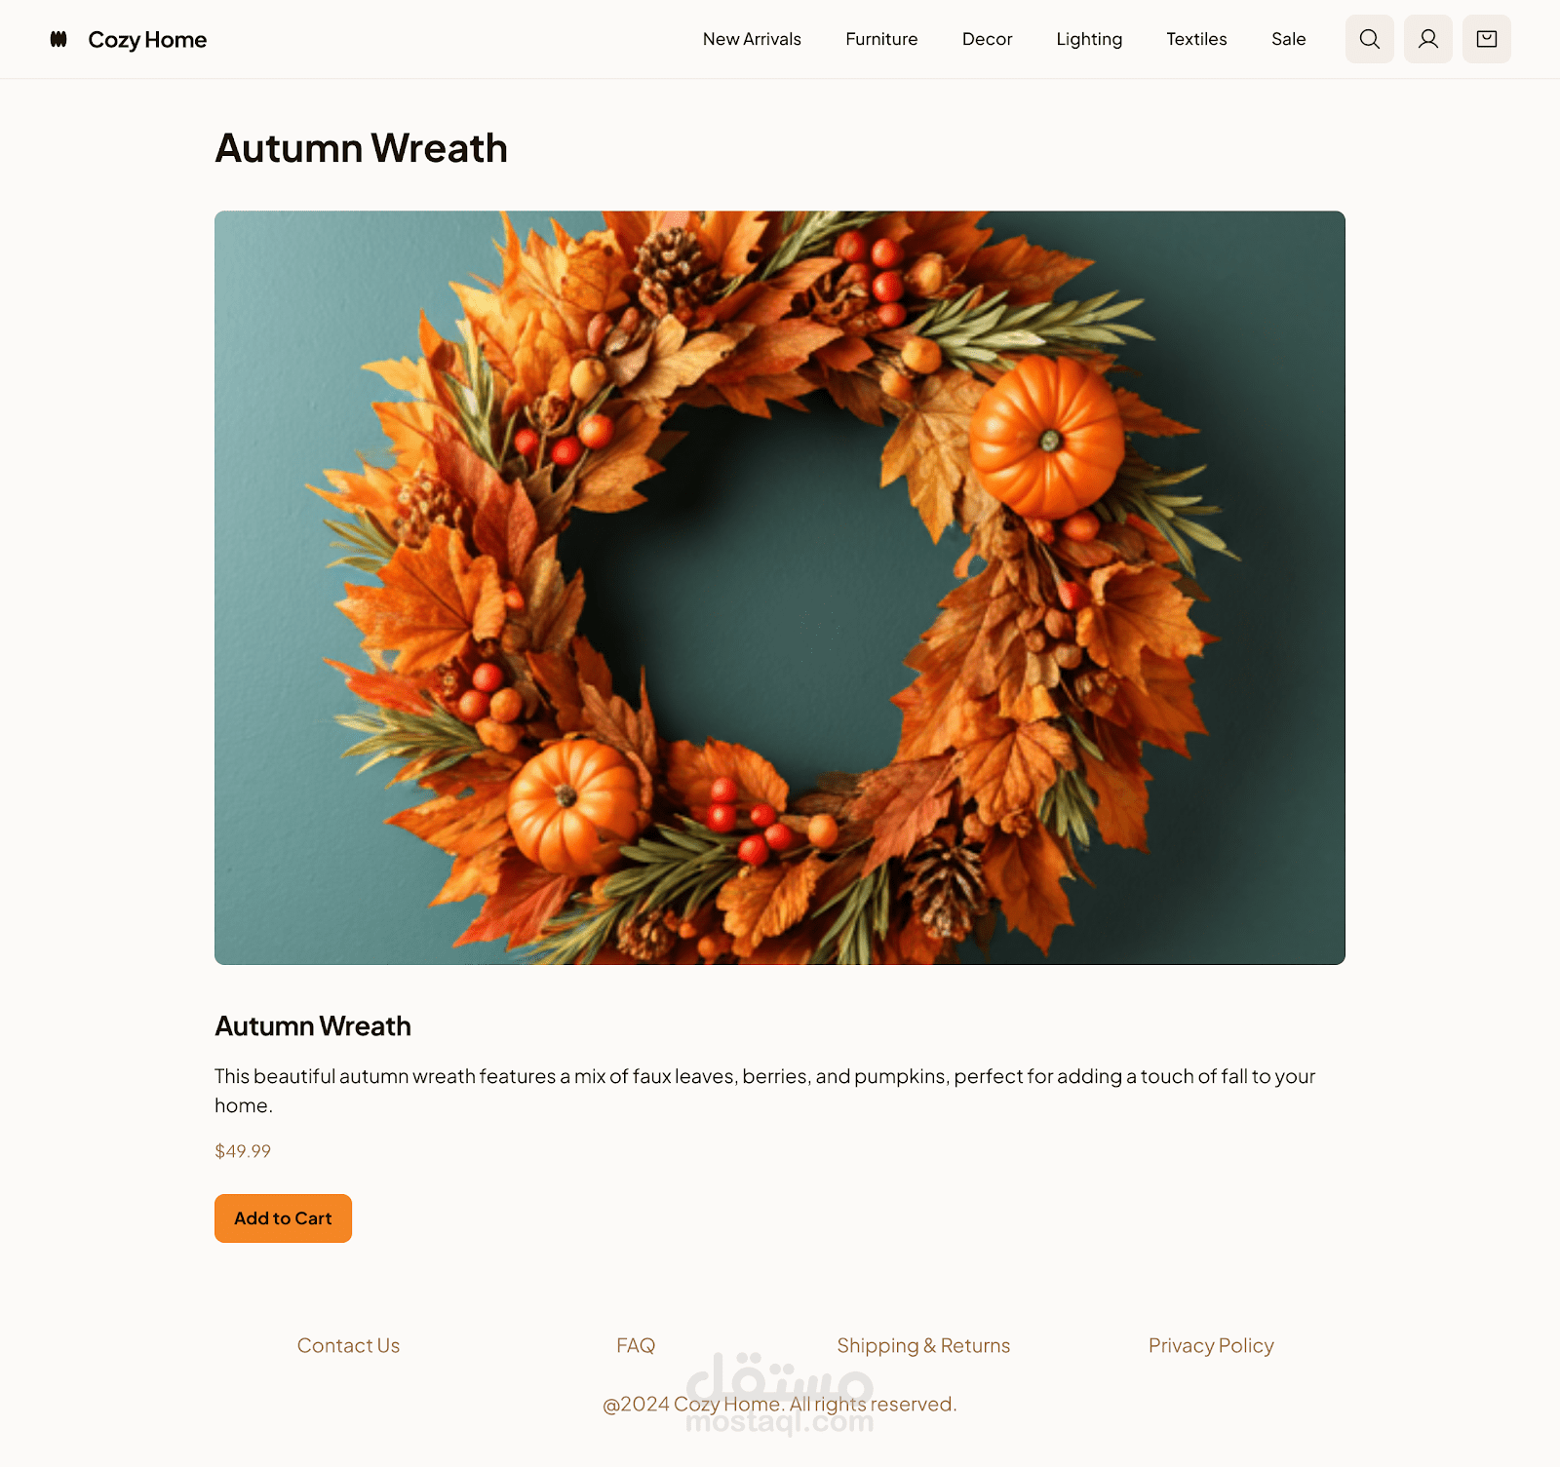View Shipping & Returns information
The width and height of the screenshot is (1560, 1467).
coord(923,1346)
